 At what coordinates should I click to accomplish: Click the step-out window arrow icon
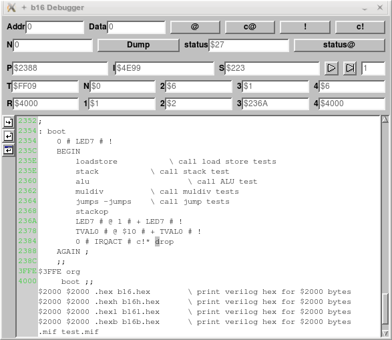point(9,150)
